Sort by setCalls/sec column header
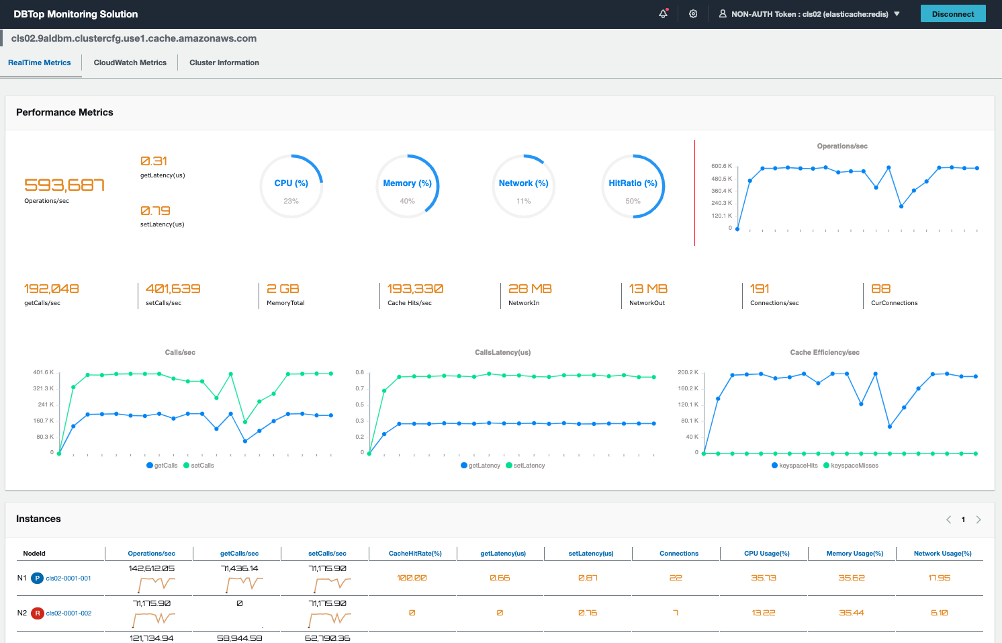The height and width of the screenshot is (643, 1002). pyautogui.click(x=327, y=554)
